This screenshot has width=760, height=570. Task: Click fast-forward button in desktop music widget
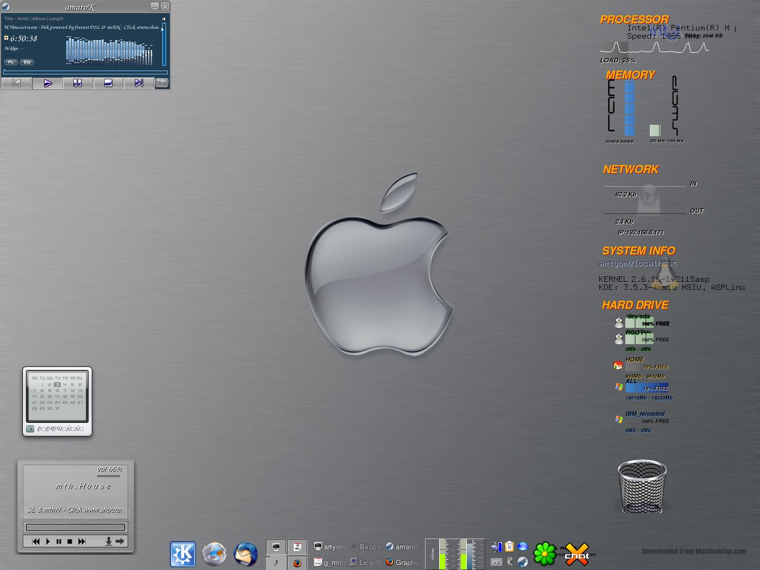[x=82, y=541]
